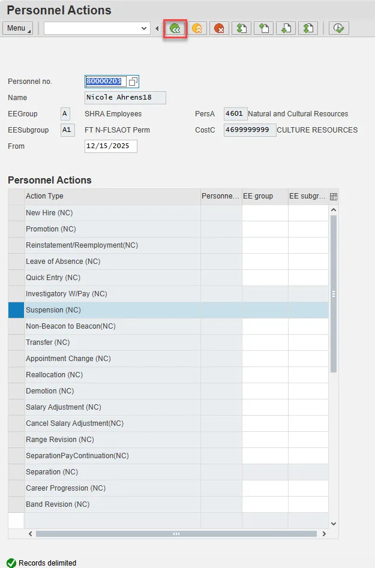
Task: Open the Menu button
Action: pos(17,28)
